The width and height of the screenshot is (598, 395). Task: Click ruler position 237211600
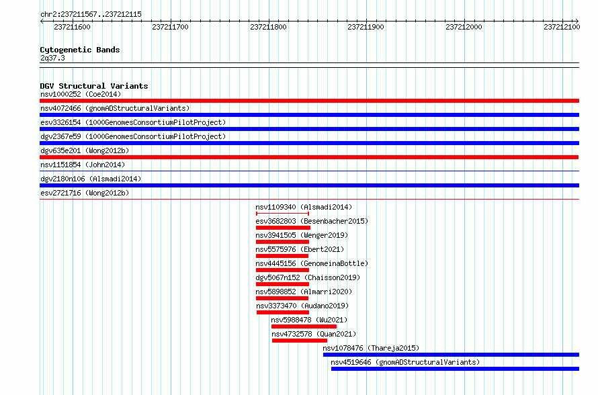tap(73, 27)
